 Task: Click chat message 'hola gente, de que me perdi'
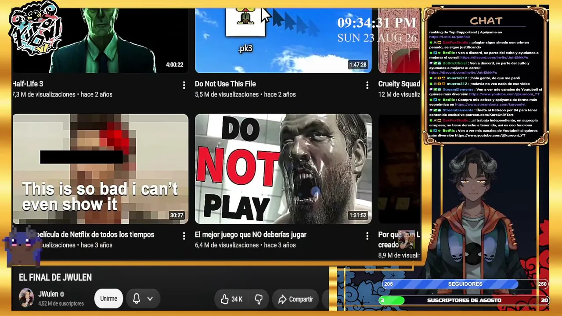tap(495, 78)
